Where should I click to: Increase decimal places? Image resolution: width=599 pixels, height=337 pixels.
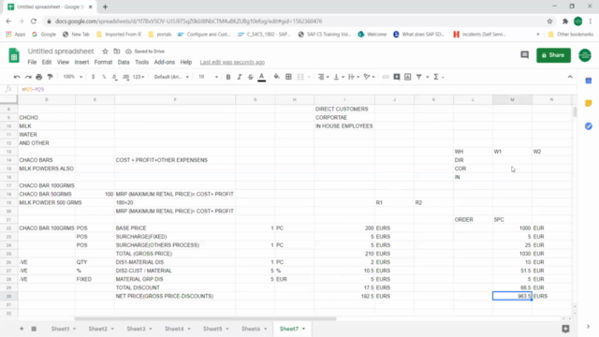(125, 77)
